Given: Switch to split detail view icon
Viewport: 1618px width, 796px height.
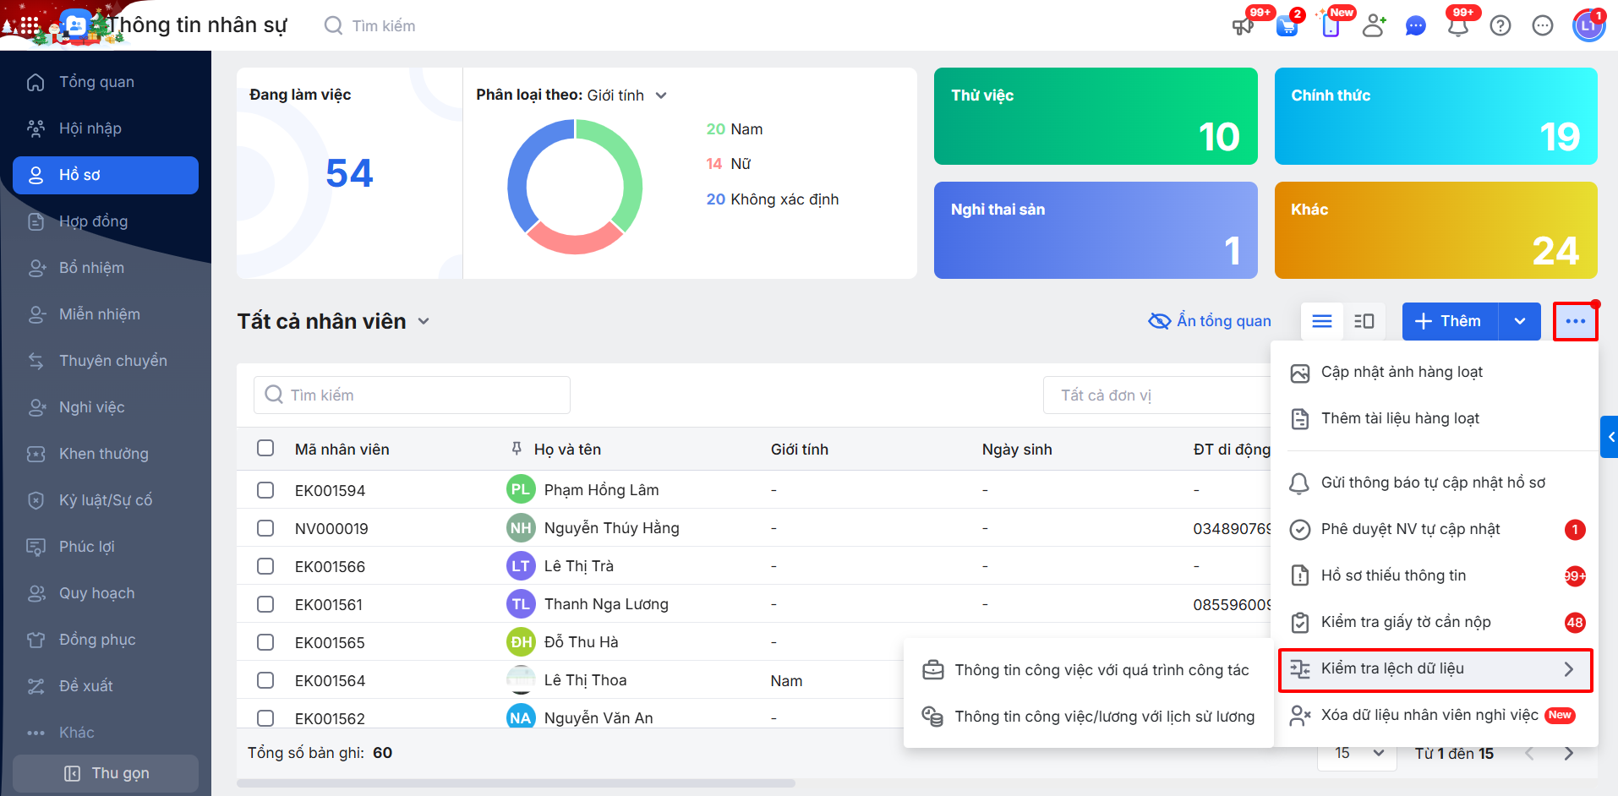Looking at the screenshot, I should 1364,321.
